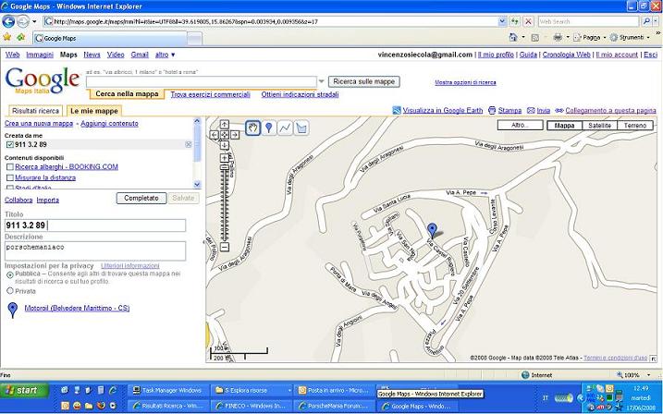Image resolution: width=663 pixels, height=414 pixels.
Task: Open the Pagina menu dropdown
Action: (590, 38)
